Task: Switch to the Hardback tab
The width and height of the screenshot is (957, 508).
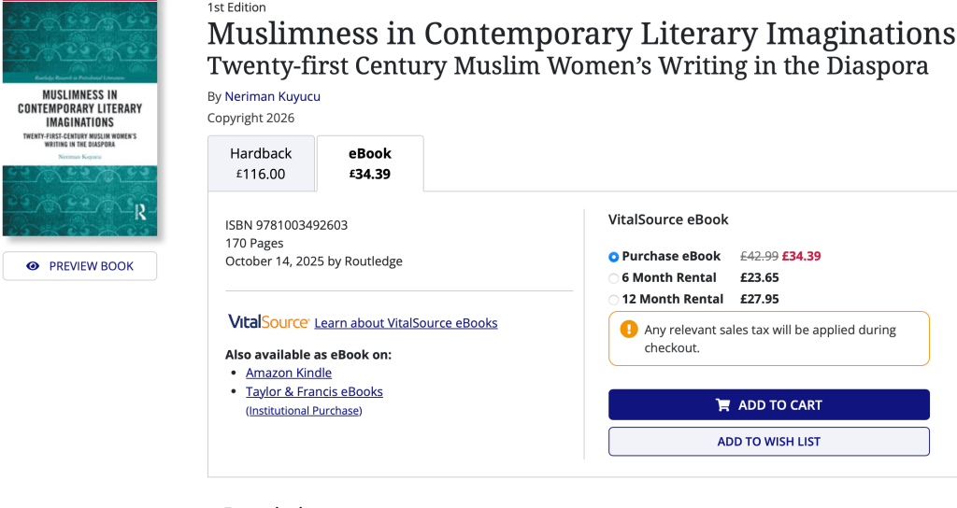Action: click(262, 162)
